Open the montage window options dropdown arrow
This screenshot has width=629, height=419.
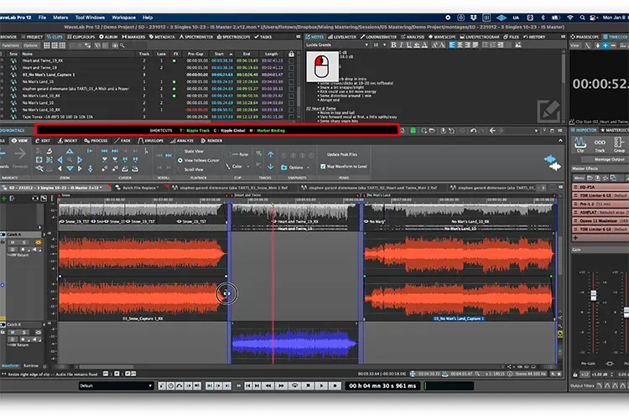click(536, 131)
